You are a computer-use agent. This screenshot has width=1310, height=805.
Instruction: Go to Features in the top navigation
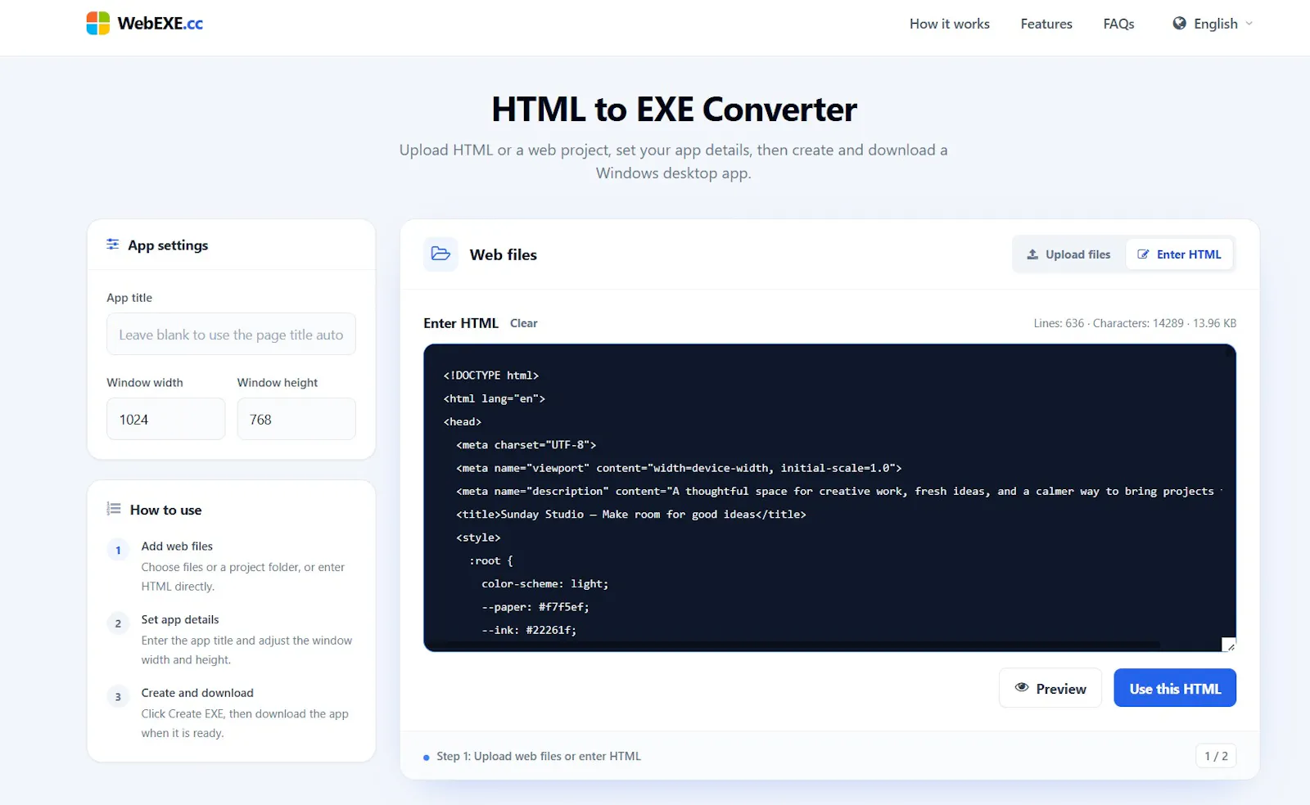pos(1046,24)
